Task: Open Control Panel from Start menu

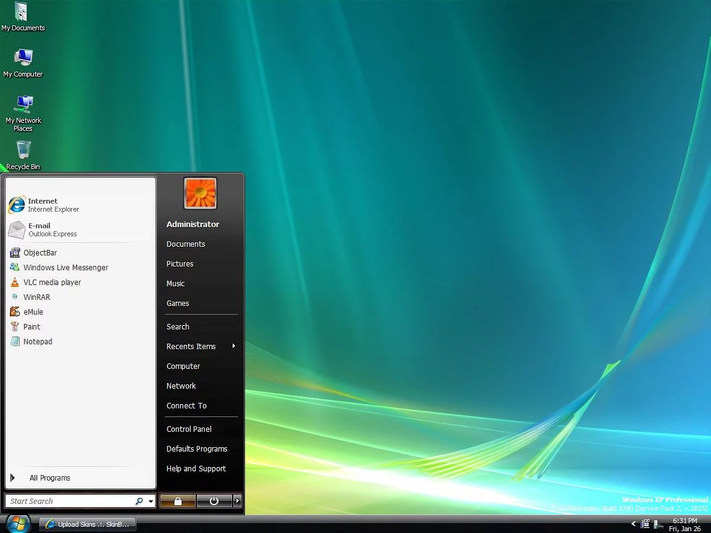Action: 189,429
